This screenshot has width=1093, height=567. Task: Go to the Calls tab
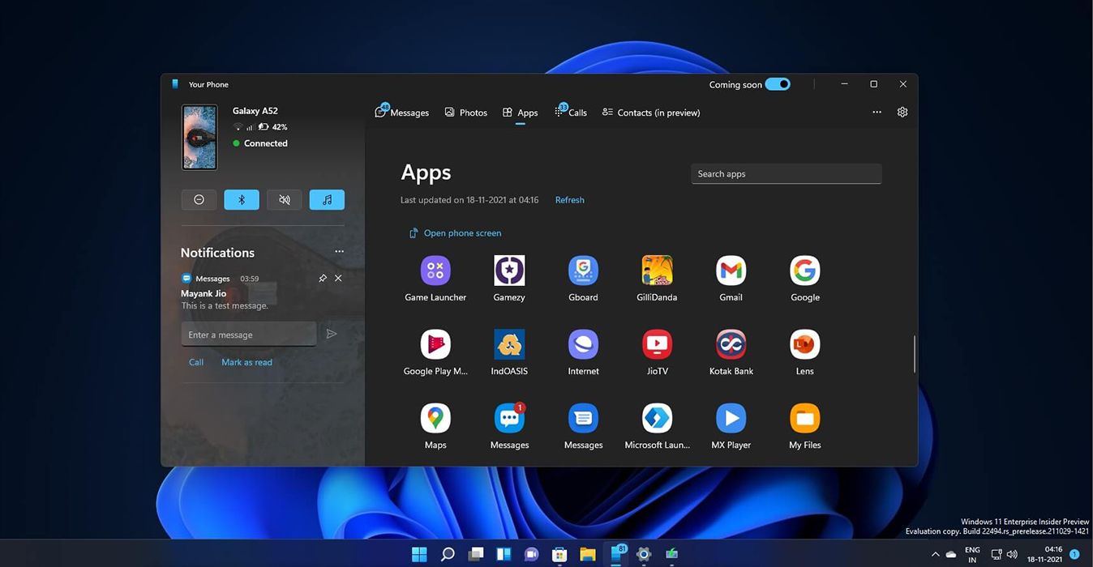[x=570, y=112]
